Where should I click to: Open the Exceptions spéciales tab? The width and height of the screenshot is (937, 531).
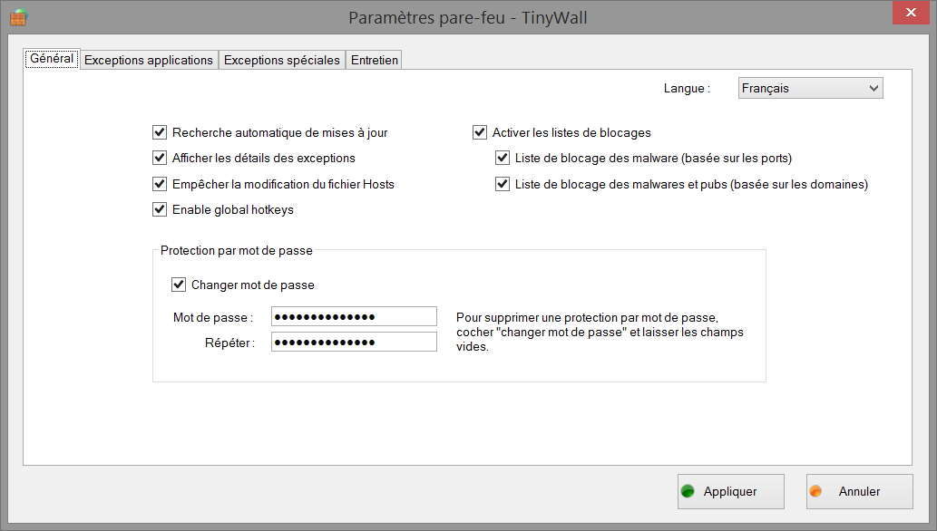[x=282, y=60]
